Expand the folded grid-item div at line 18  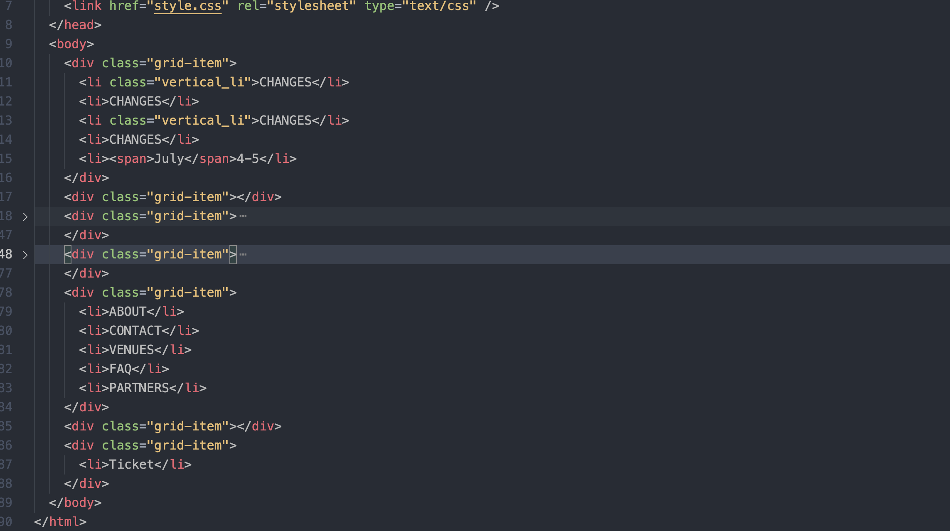(25, 216)
